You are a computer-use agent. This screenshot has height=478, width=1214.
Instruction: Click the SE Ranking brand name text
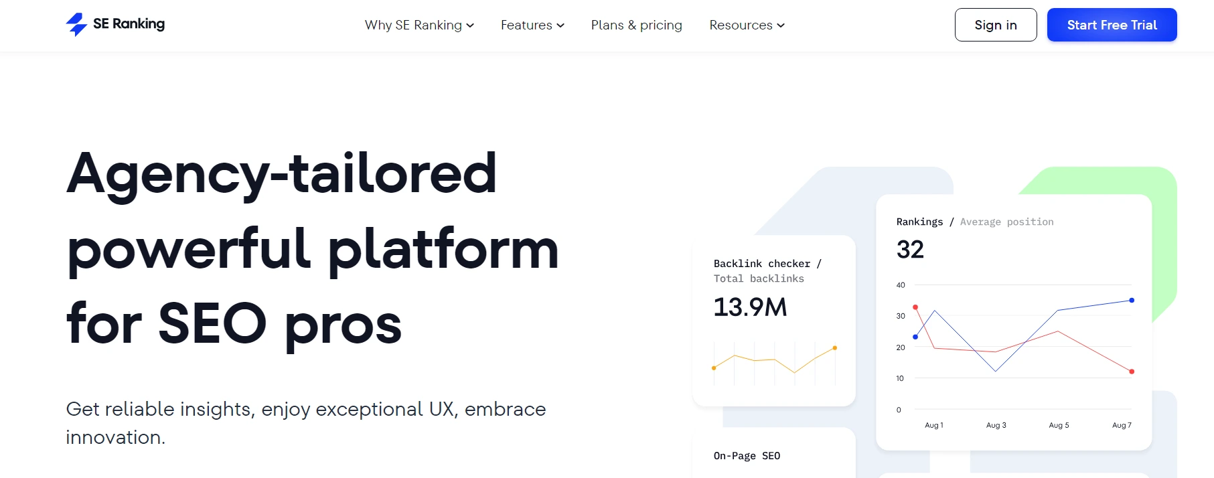click(x=129, y=24)
